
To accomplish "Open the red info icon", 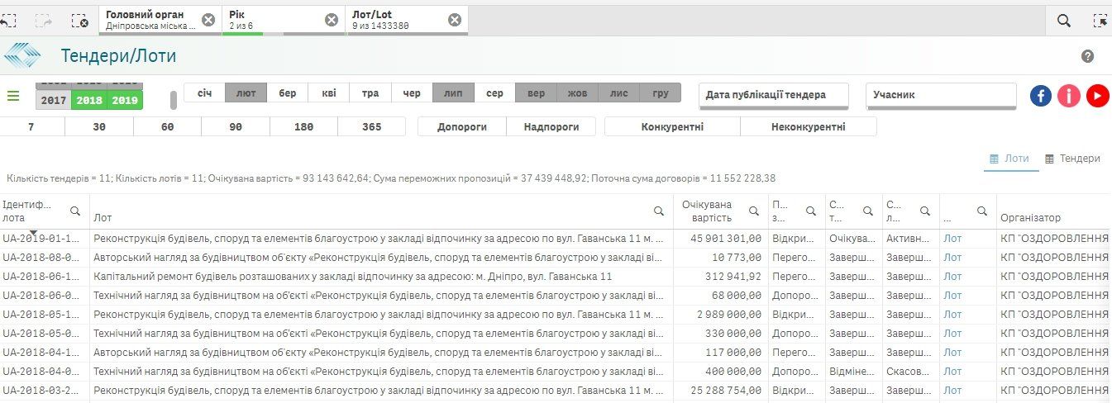I will 1069,96.
